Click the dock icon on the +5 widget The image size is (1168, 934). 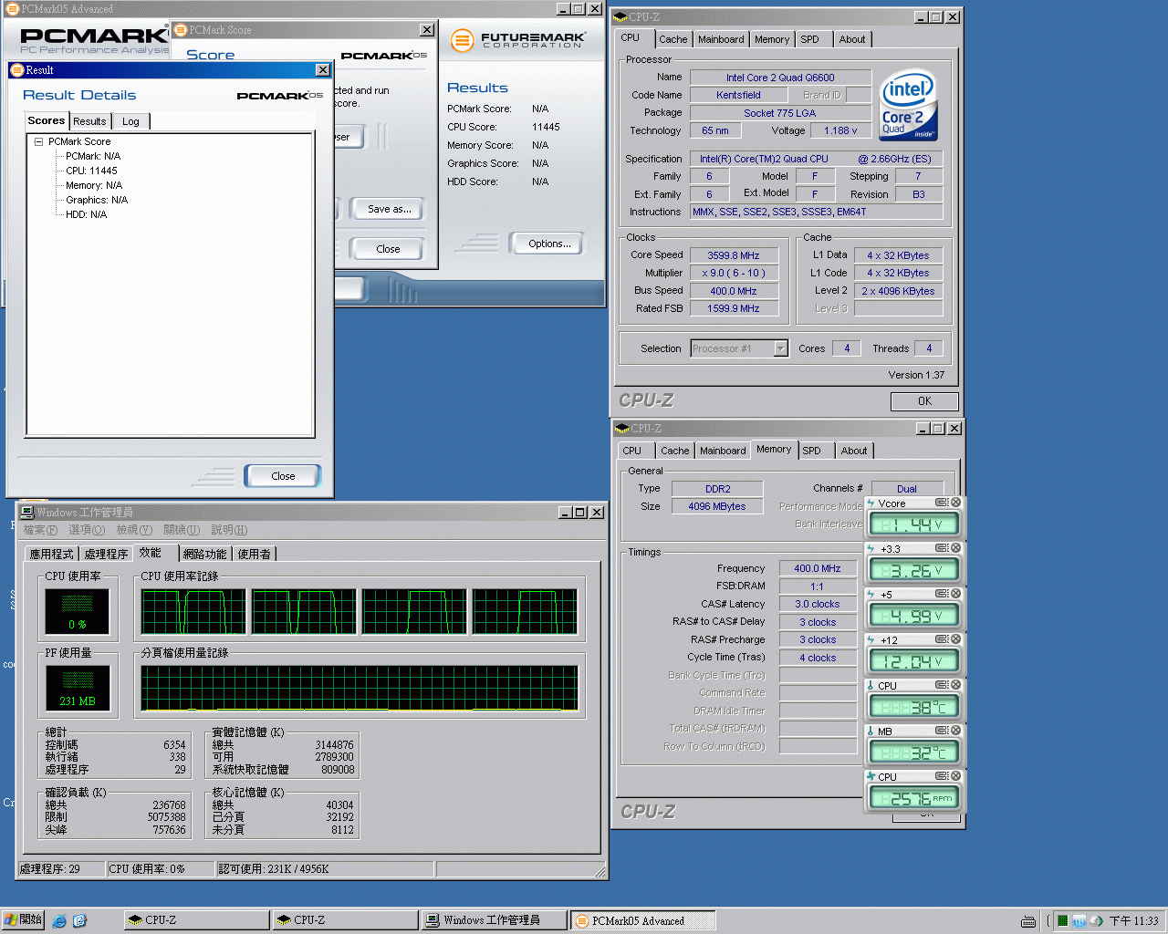click(x=942, y=594)
